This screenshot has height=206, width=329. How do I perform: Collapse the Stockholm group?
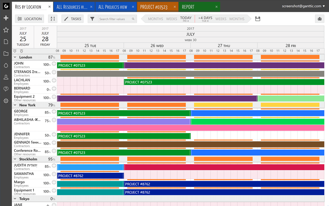coord(15,159)
